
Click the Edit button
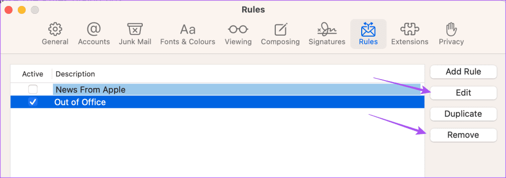coord(463,93)
